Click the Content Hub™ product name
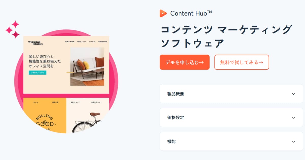Viewport: 305px width, 160px height. coord(191,13)
